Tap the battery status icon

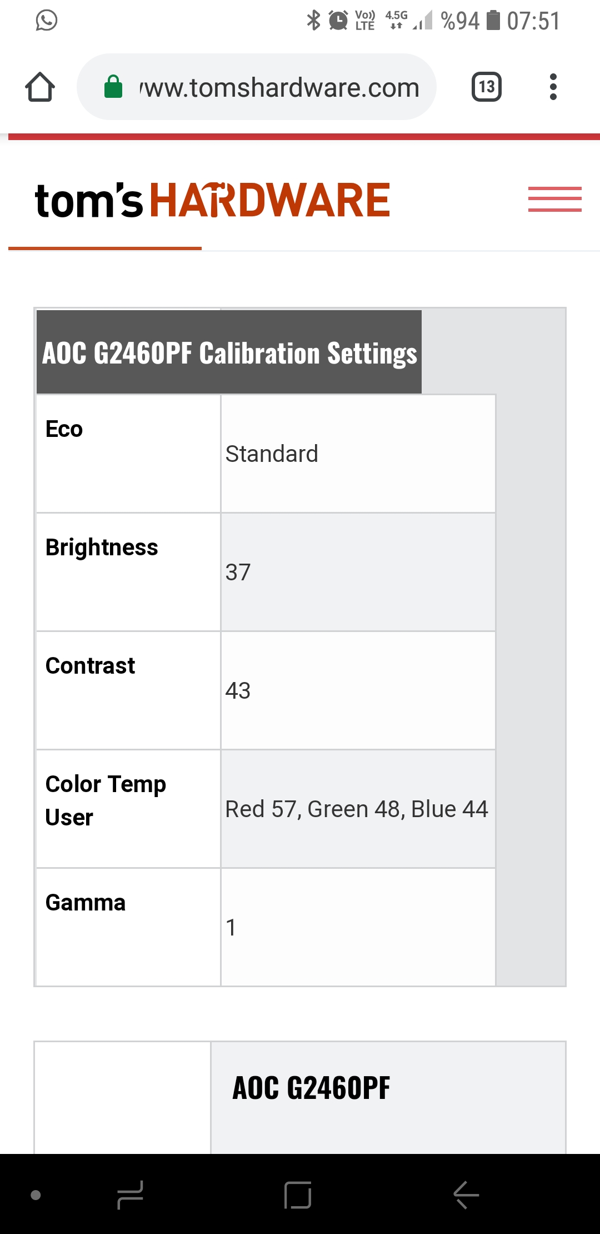tap(493, 21)
